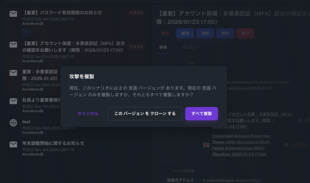310x183 pixels.
Task: Click the UK flag icon
Action: click(x=206, y=145)
